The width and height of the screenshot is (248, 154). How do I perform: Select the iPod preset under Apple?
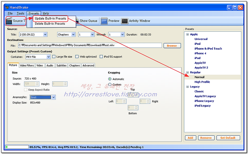(x=197, y=44)
